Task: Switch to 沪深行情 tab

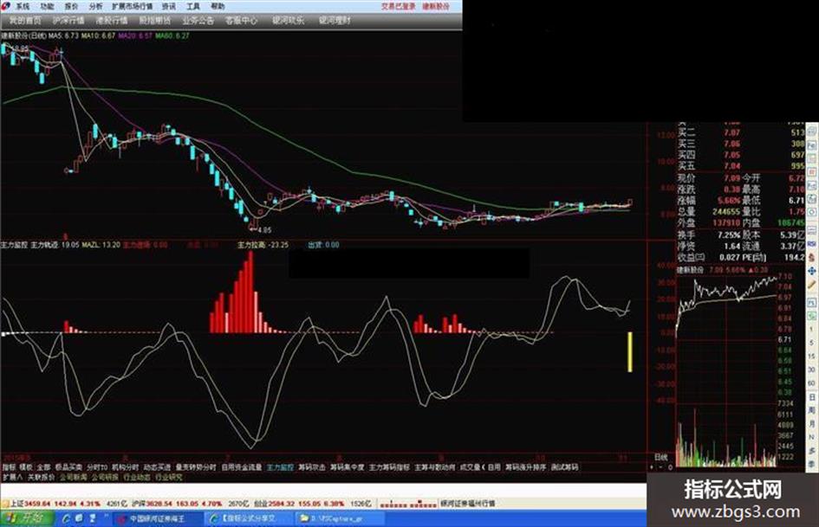Action: coord(68,21)
